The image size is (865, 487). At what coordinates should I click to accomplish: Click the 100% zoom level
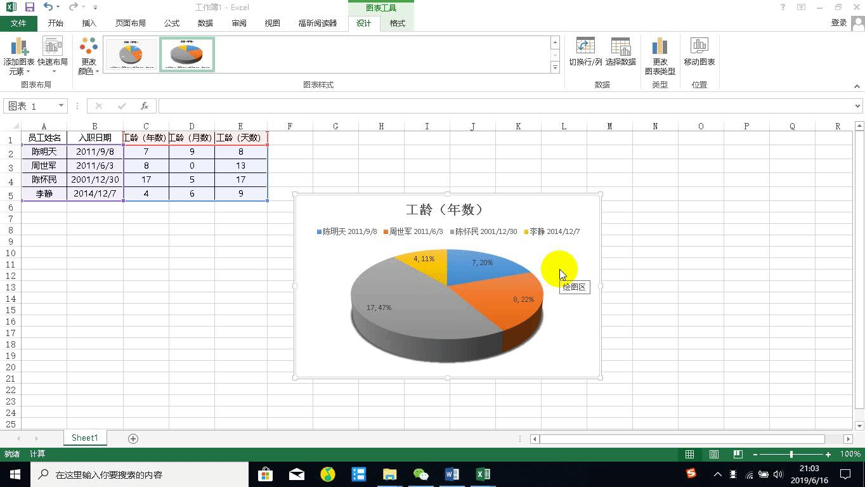(850, 454)
